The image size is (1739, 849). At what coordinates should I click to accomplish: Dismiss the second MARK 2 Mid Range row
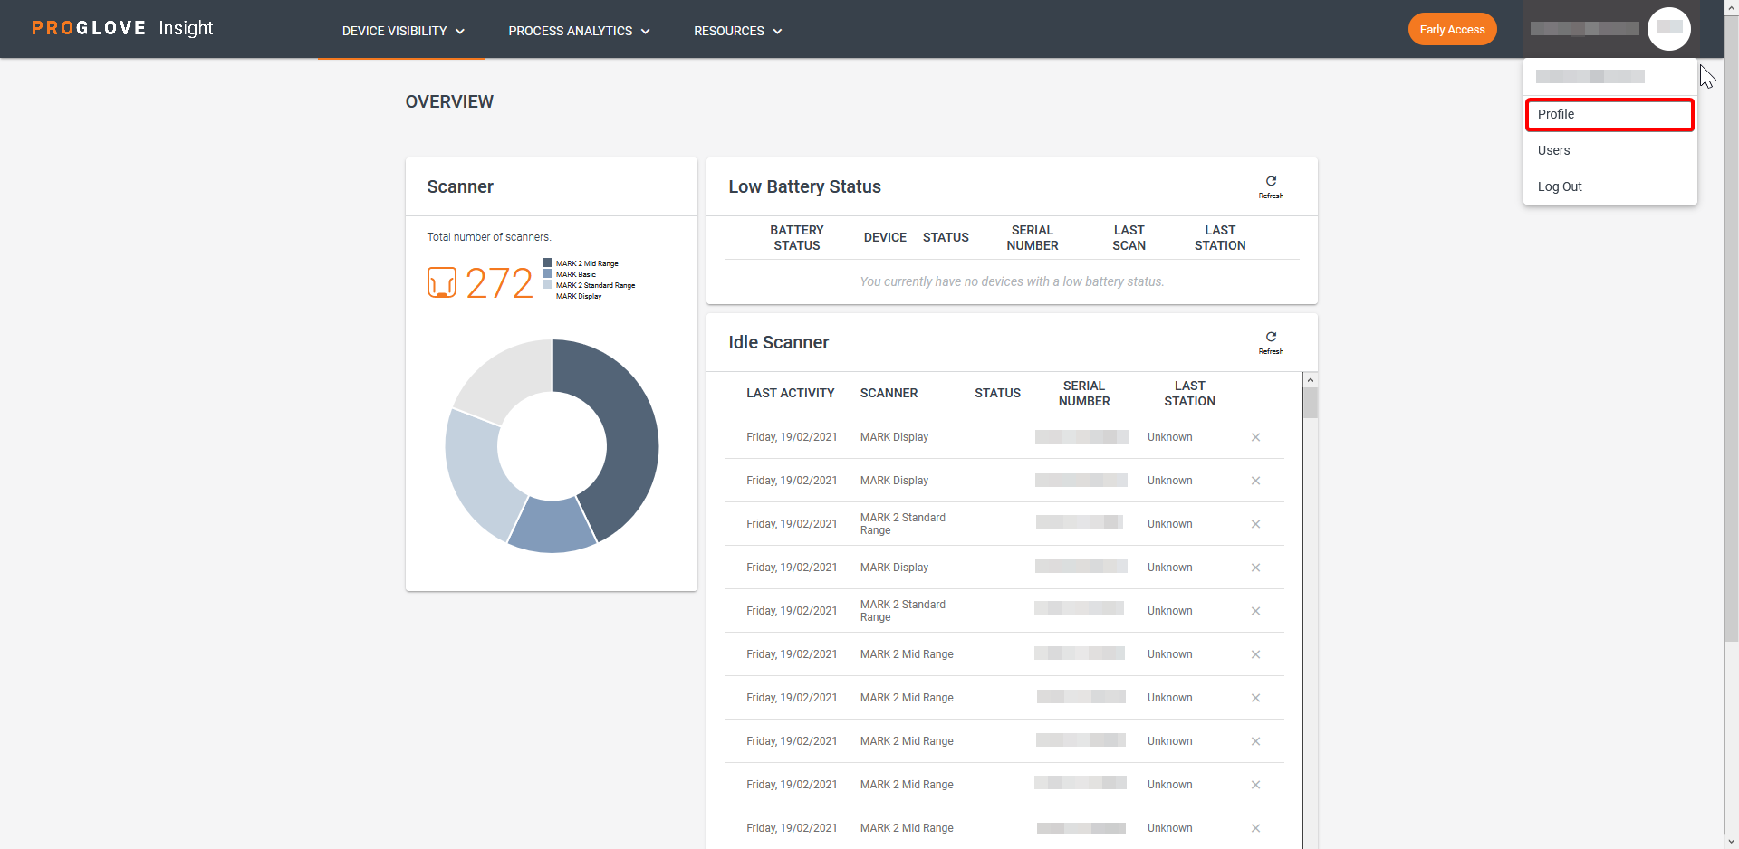point(1255,698)
